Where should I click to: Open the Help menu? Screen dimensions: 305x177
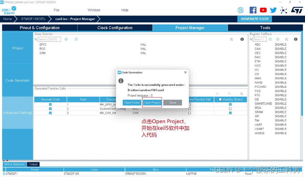point(125,10)
